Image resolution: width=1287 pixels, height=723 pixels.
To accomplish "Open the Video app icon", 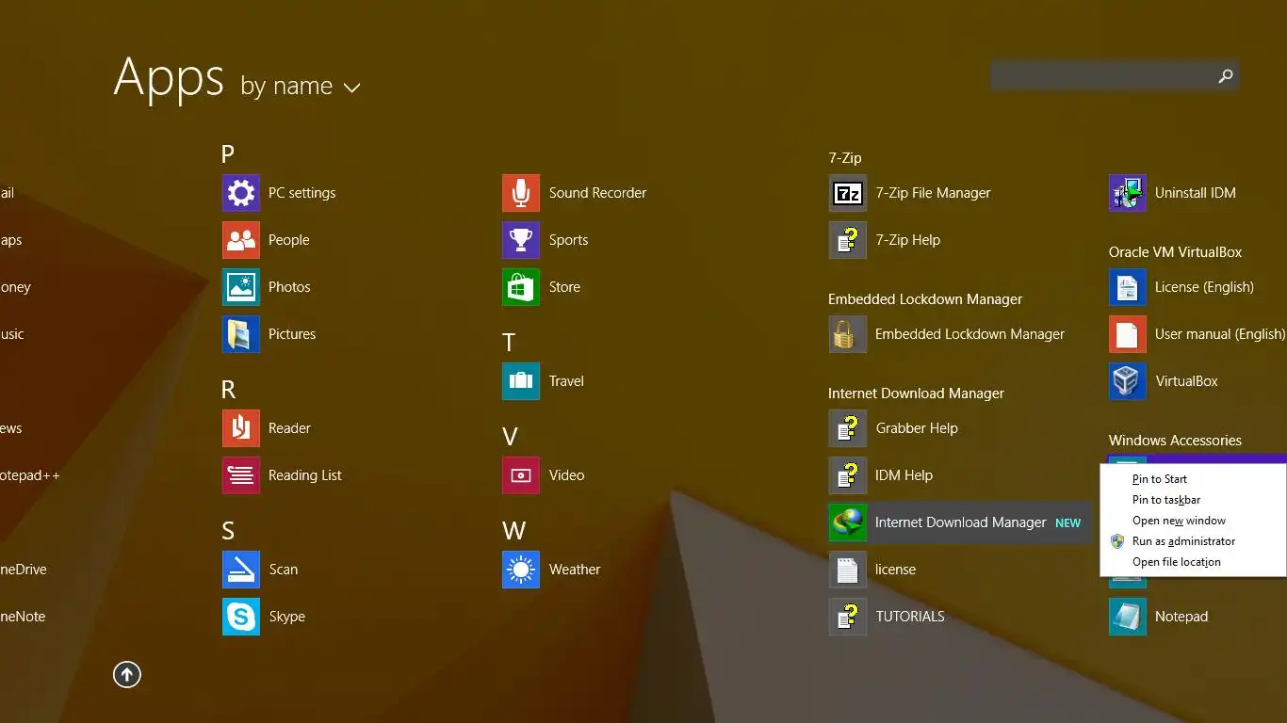I will pos(521,475).
